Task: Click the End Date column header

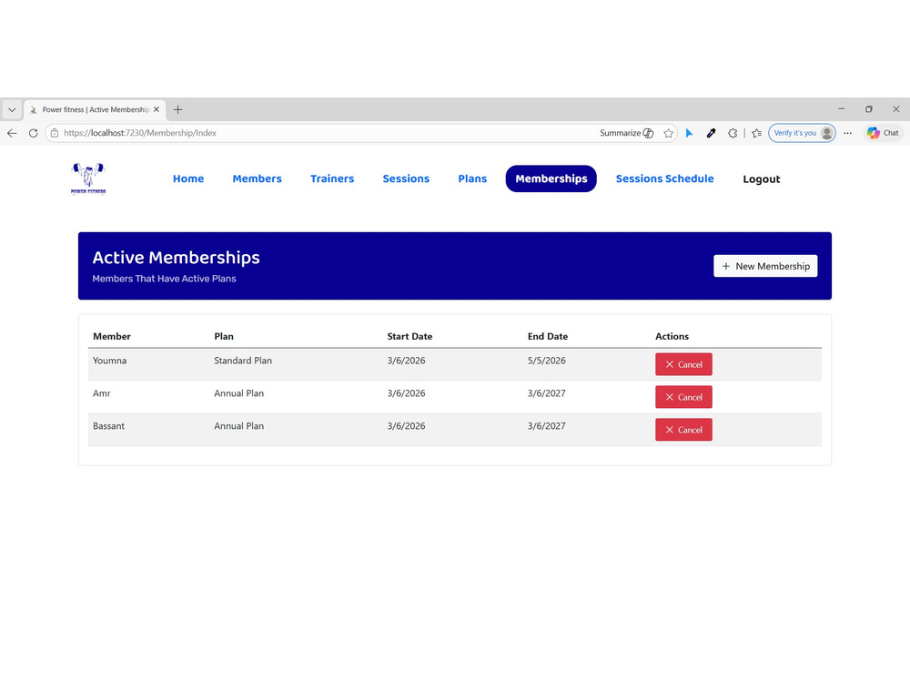Action: (x=547, y=336)
